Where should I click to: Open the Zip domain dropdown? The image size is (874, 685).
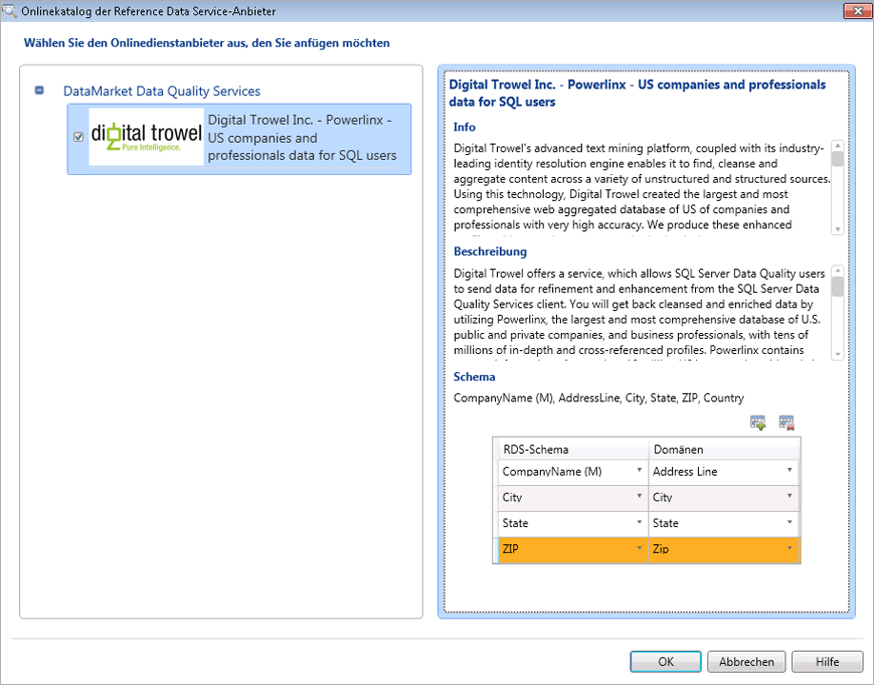coord(790,548)
